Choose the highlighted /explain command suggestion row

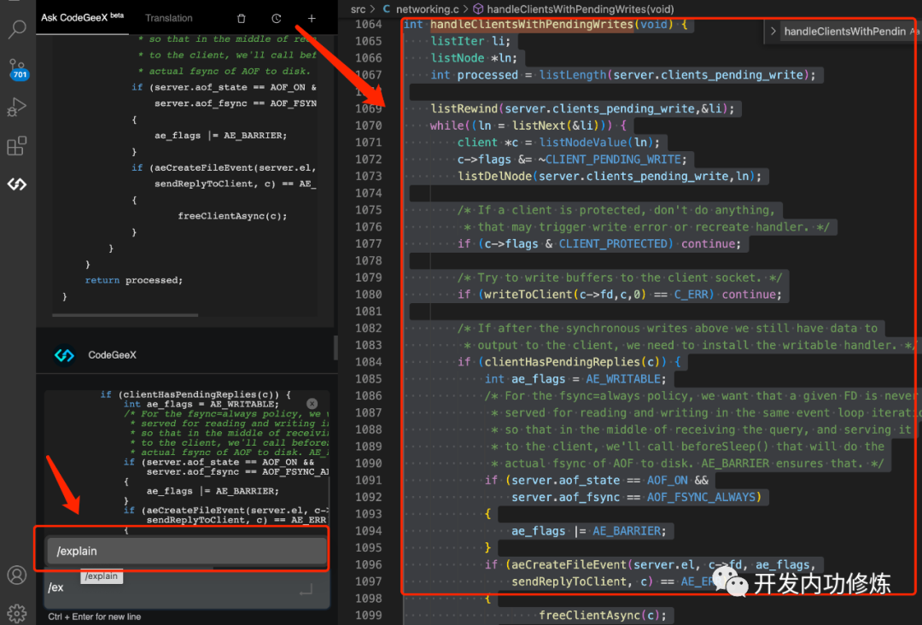(x=187, y=551)
